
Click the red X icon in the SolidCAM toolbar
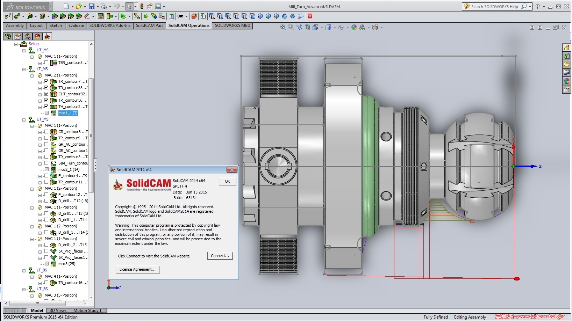[x=310, y=16]
